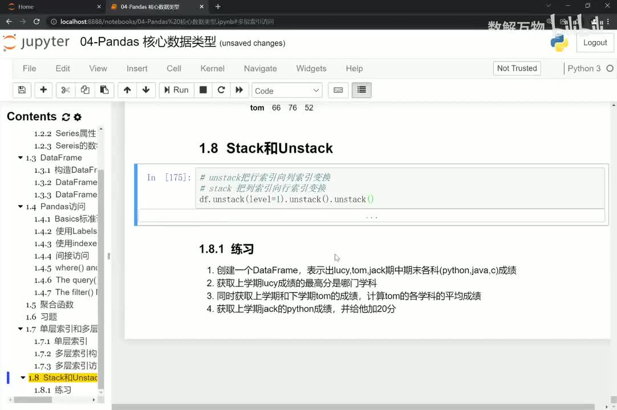617x410 pixels.
Task: Go to 1.4.1 Basics entry in Contents
Action: point(66,219)
